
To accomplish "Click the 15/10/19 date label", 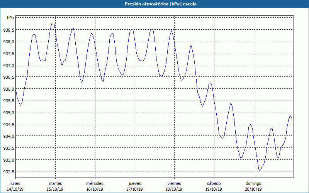I will tap(55, 189).
